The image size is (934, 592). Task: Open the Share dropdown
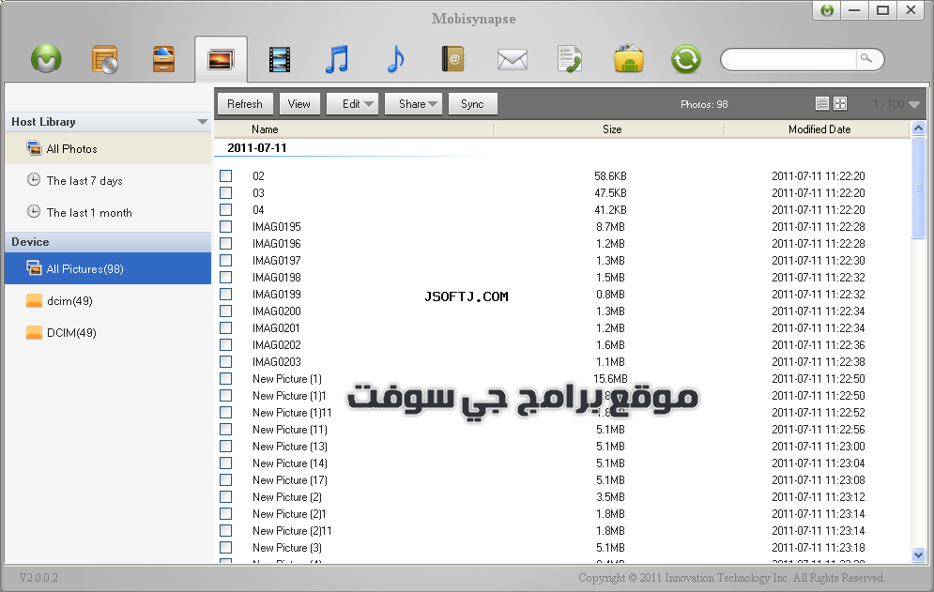pyautogui.click(x=413, y=103)
